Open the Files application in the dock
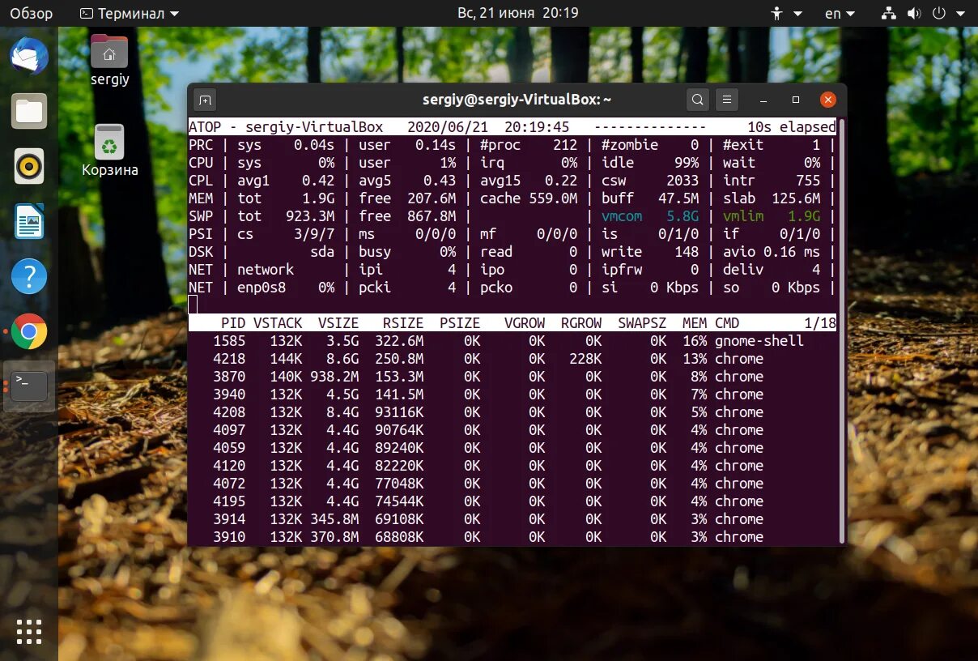This screenshot has height=661, width=978. pyautogui.click(x=29, y=111)
